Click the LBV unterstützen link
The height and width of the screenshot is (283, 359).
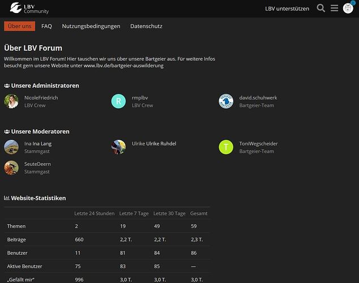[x=287, y=8]
